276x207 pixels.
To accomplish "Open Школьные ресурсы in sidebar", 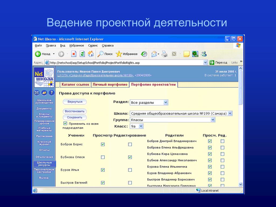I will tap(44, 164).
